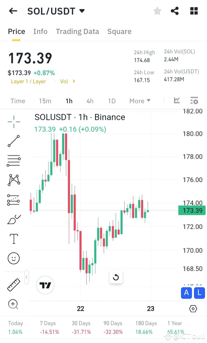Screen dimensions: 207x343
Task: Open the chart style settings icon
Action: tap(194, 101)
